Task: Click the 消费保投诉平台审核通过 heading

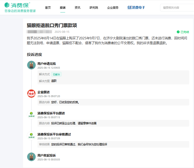Action: click(54, 134)
